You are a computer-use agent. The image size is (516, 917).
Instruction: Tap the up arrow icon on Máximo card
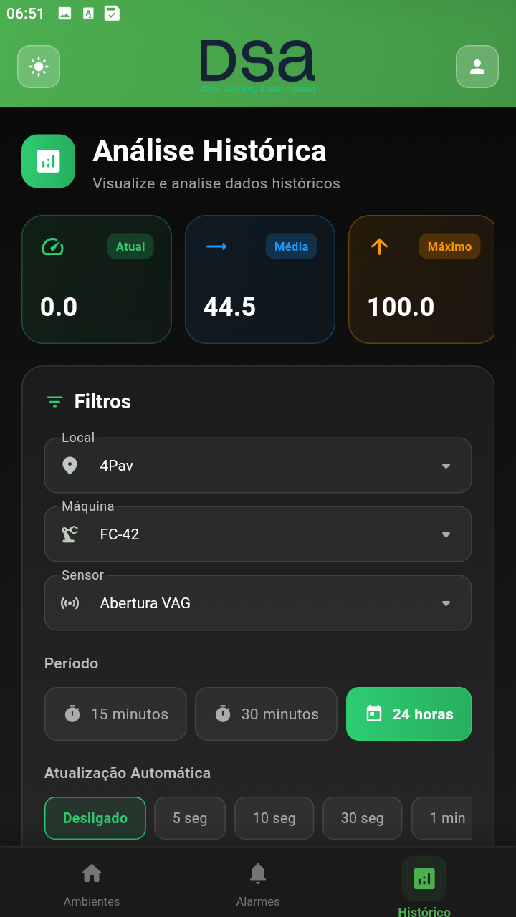pos(379,246)
